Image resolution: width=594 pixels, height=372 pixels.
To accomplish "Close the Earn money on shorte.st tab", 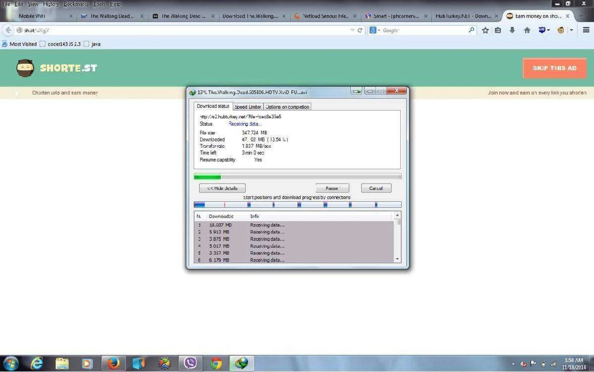I will tap(567, 16).
